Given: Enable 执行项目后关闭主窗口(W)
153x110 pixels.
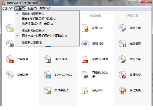Looking at the screenshot, I should click(47, 24).
